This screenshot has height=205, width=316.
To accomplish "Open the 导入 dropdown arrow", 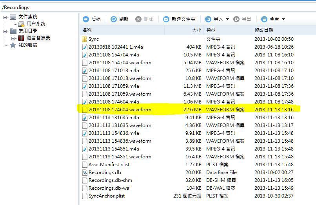I will [227, 19].
